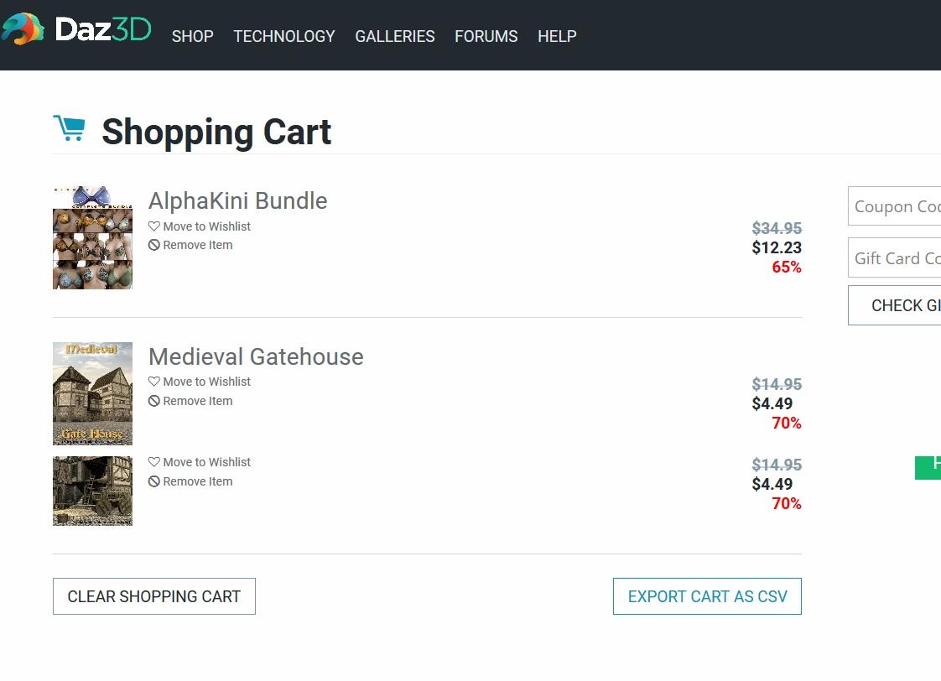Open the SHOP menu
This screenshot has height=681, width=941.
(192, 36)
